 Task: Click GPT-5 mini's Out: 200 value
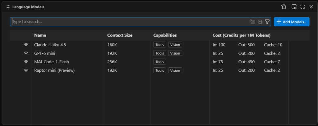[x=247, y=53]
